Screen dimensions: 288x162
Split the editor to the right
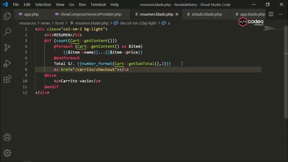pyautogui.click(x=271, y=14)
